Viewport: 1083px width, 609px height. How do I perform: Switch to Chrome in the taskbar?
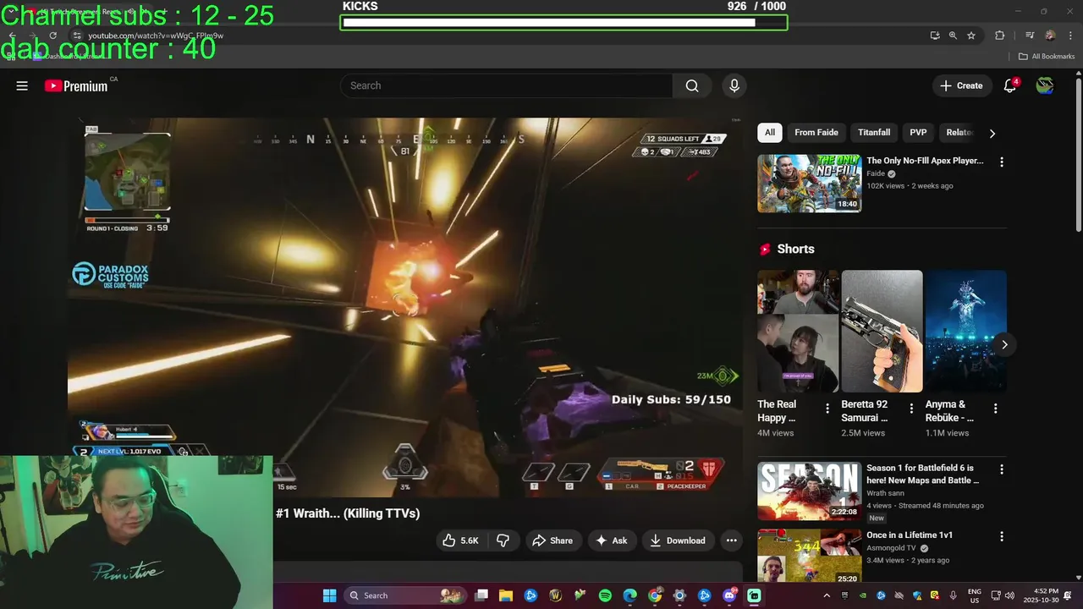click(655, 595)
